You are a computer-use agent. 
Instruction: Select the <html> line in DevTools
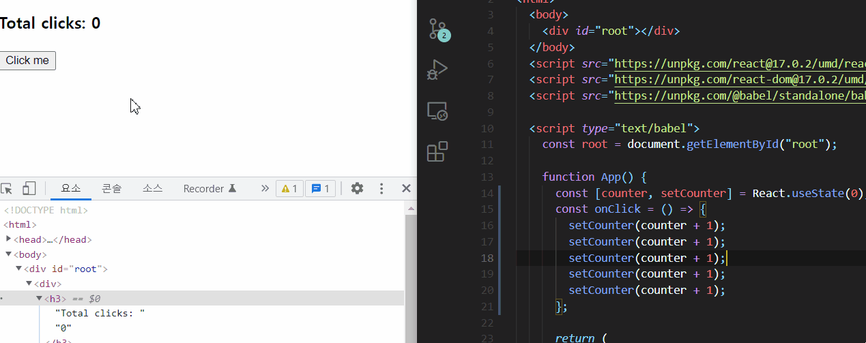(20, 224)
